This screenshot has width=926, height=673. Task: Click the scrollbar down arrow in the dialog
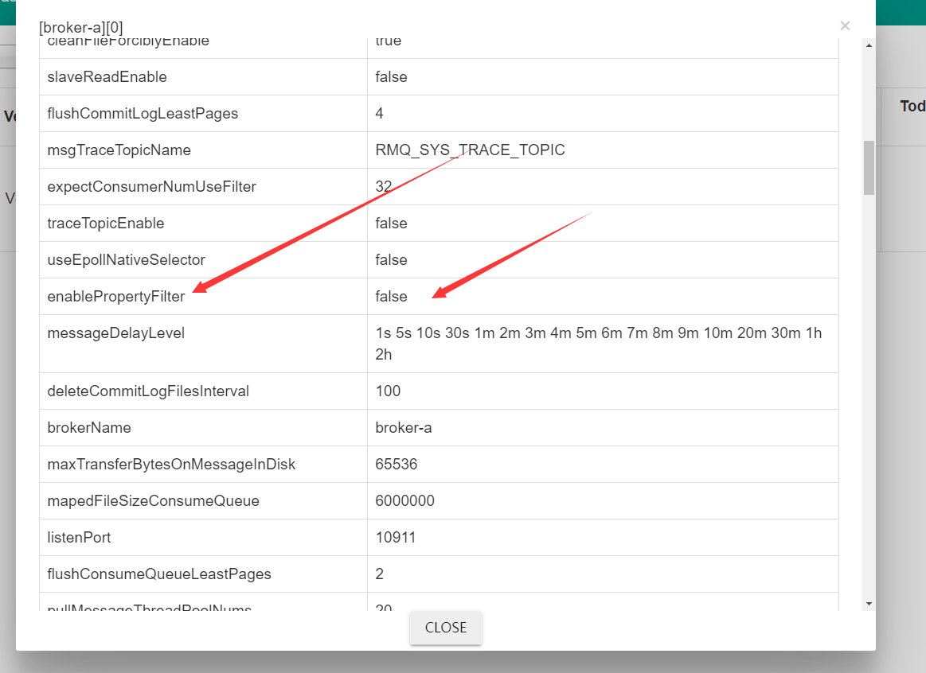[869, 604]
